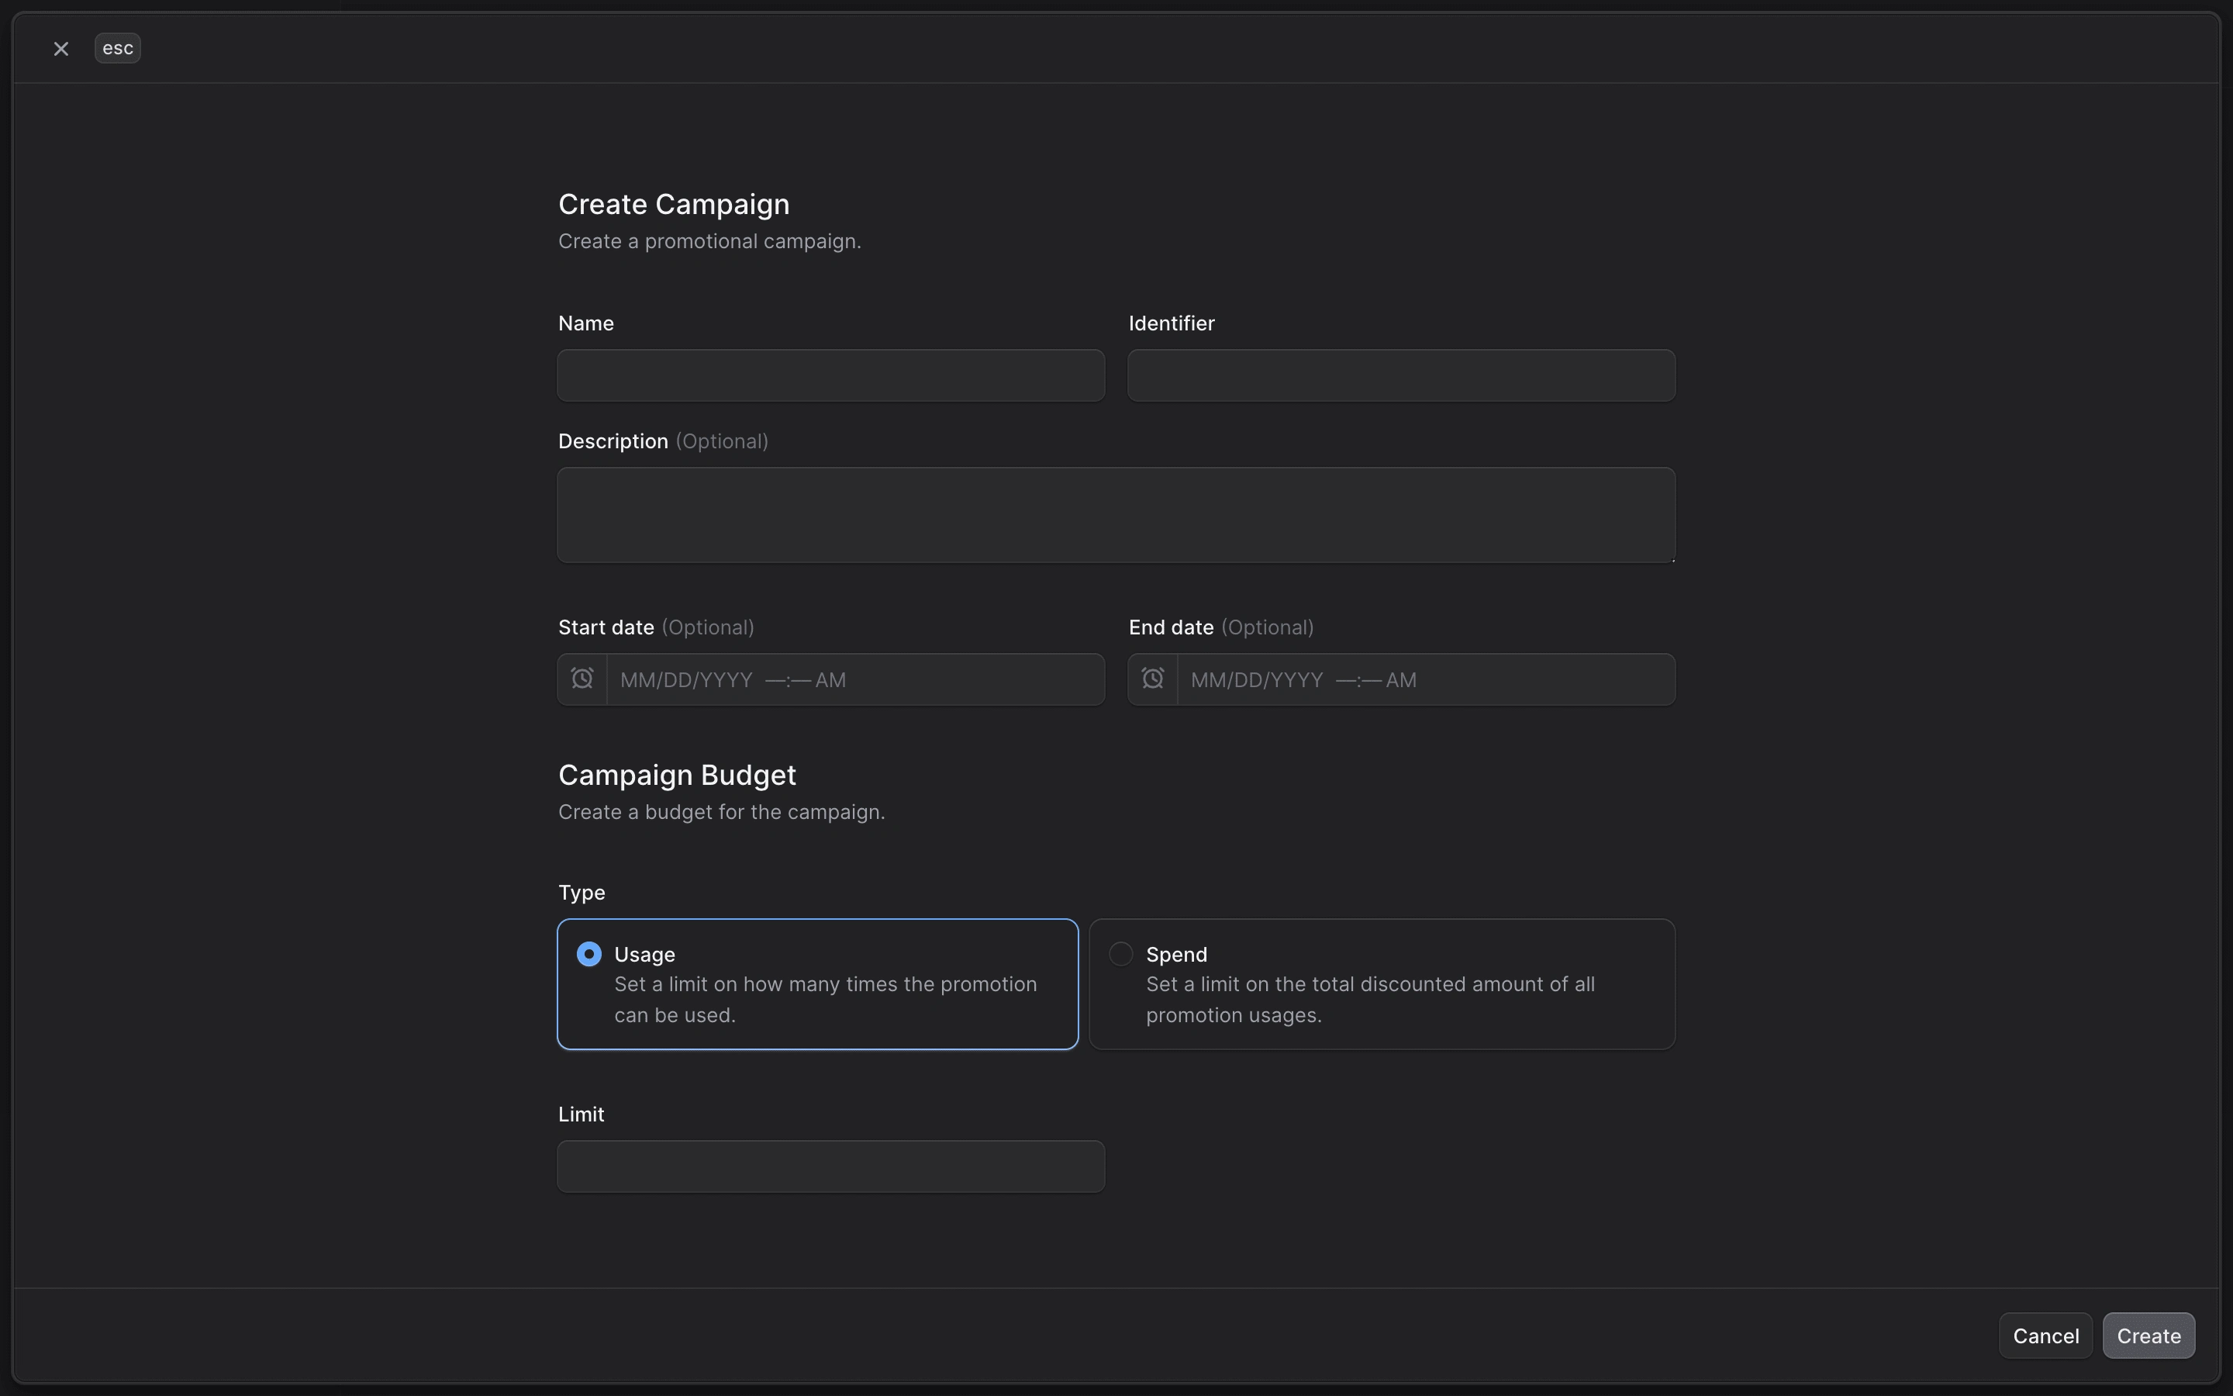Click the 'Type' label
2233x1396 pixels.
tap(582, 892)
